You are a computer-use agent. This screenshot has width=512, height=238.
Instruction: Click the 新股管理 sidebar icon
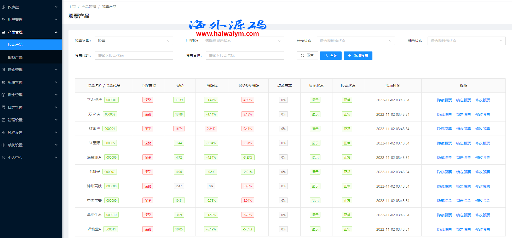(x=3, y=82)
